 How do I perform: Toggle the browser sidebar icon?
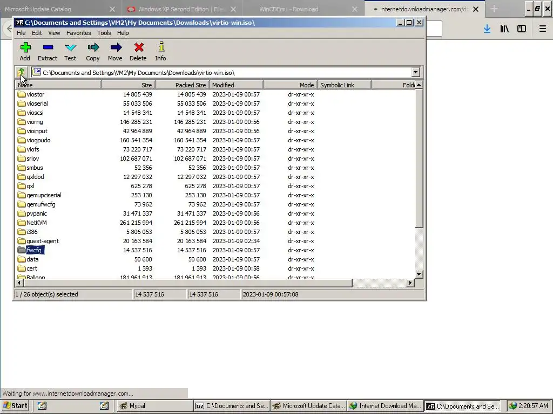pyautogui.click(x=522, y=29)
